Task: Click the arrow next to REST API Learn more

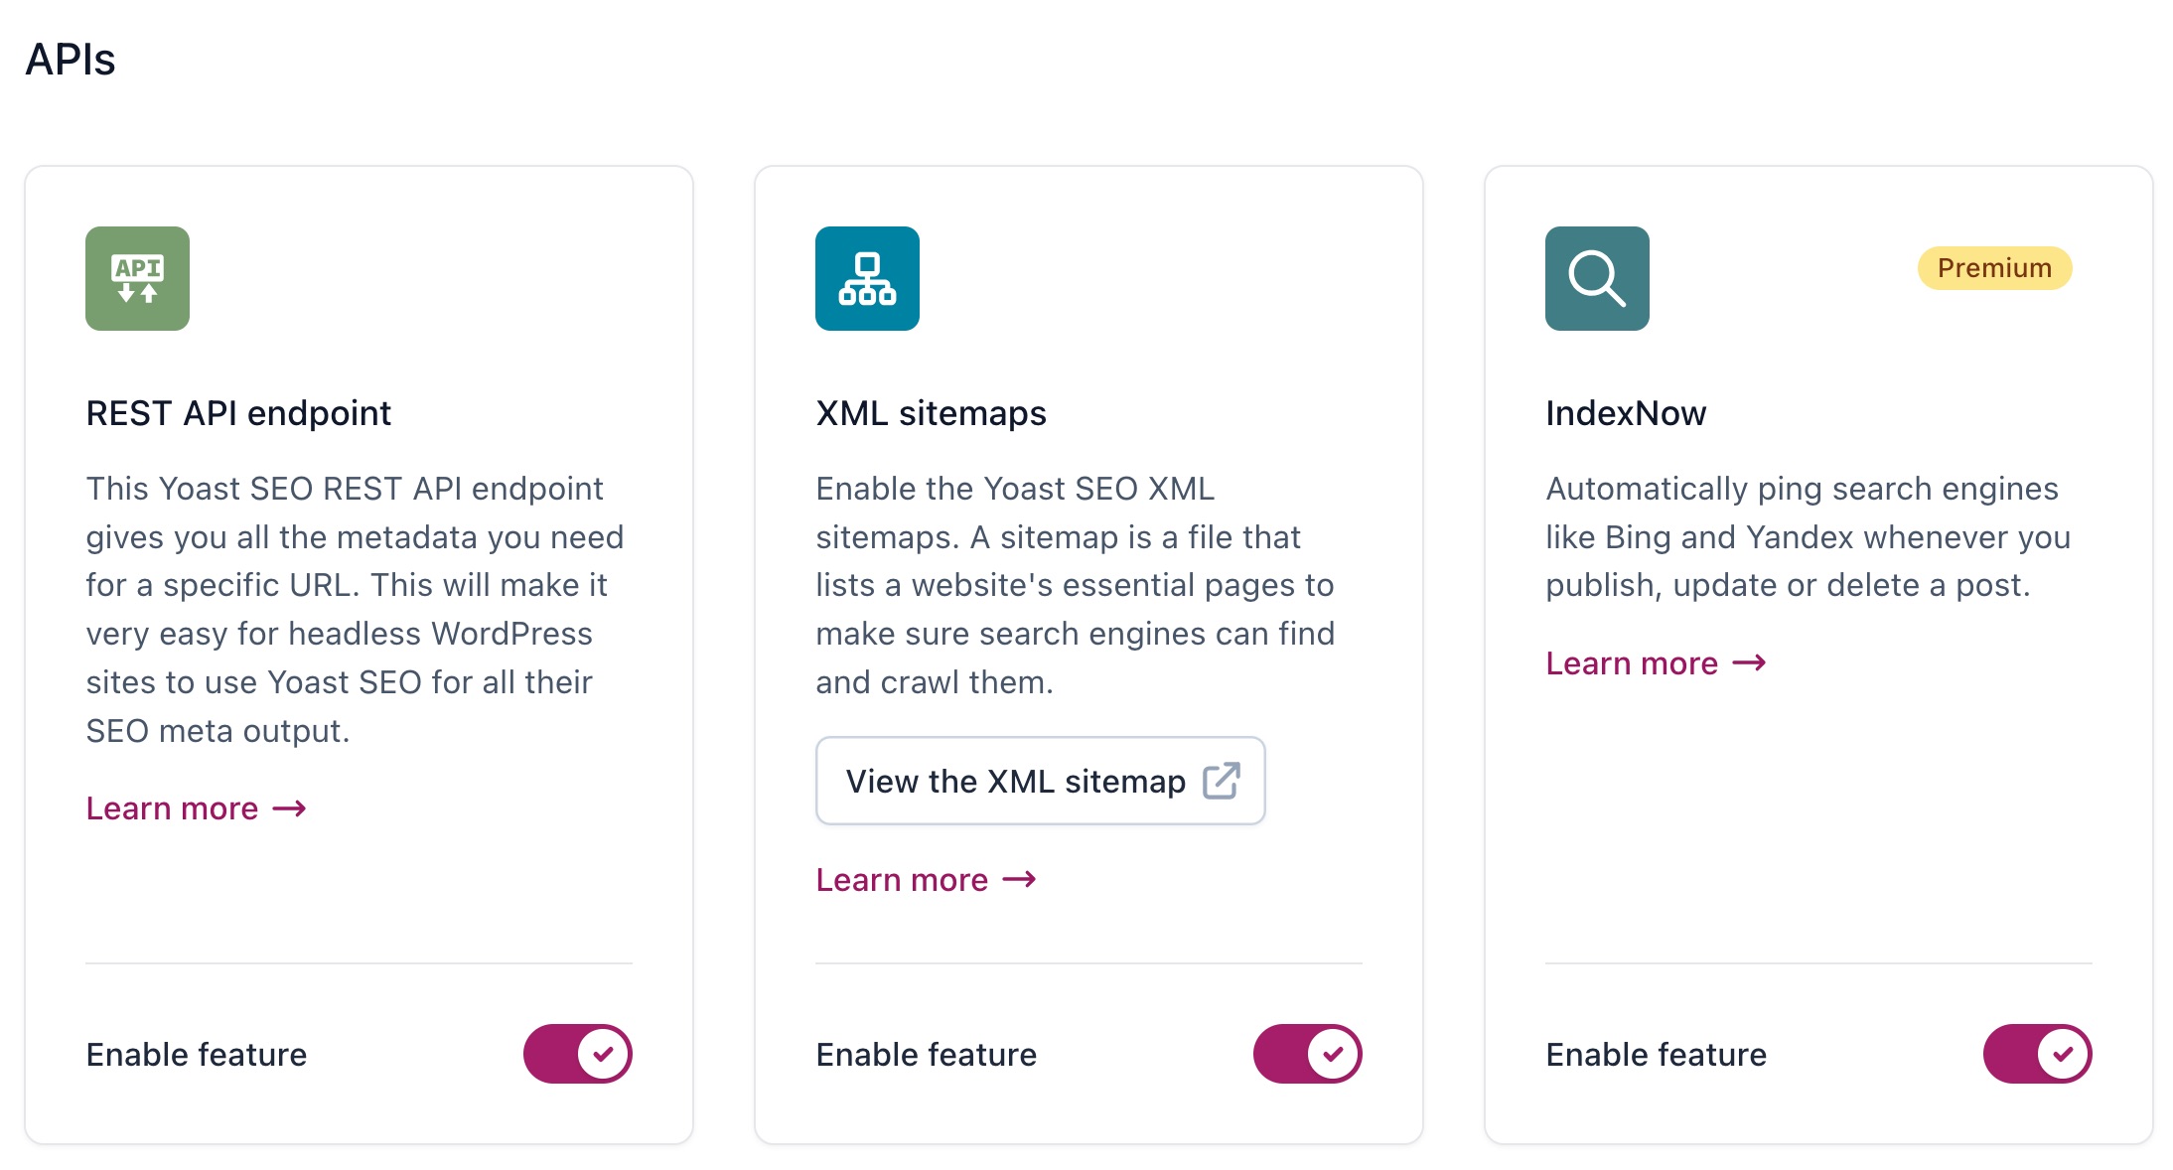Action: [x=290, y=808]
